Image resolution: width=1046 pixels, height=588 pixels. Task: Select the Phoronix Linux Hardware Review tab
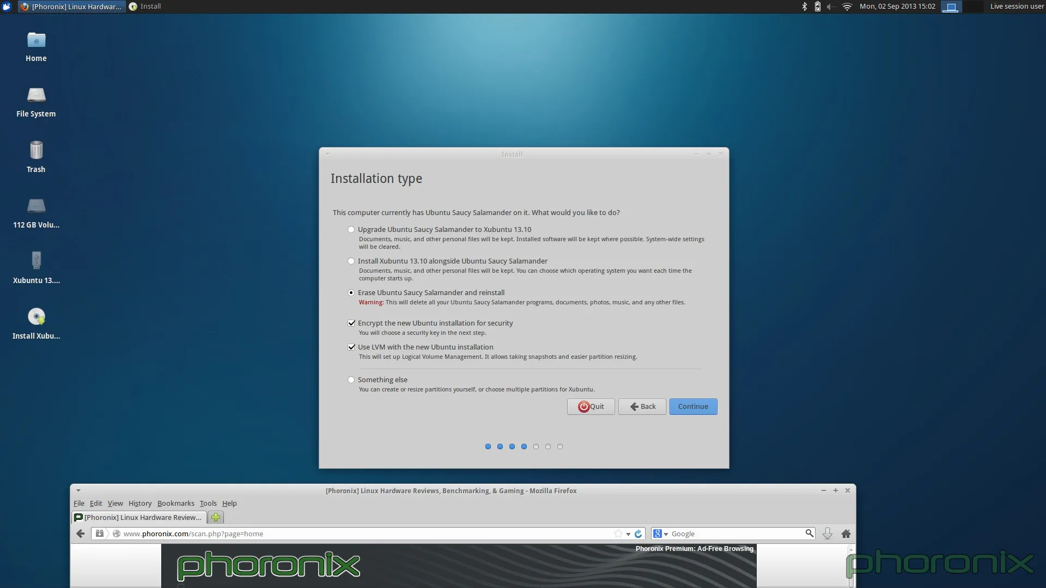click(x=139, y=518)
